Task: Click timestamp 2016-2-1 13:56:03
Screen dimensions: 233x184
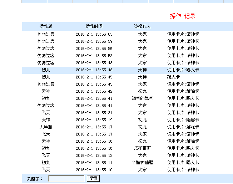Action: pyautogui.click(x=94, y=34)
